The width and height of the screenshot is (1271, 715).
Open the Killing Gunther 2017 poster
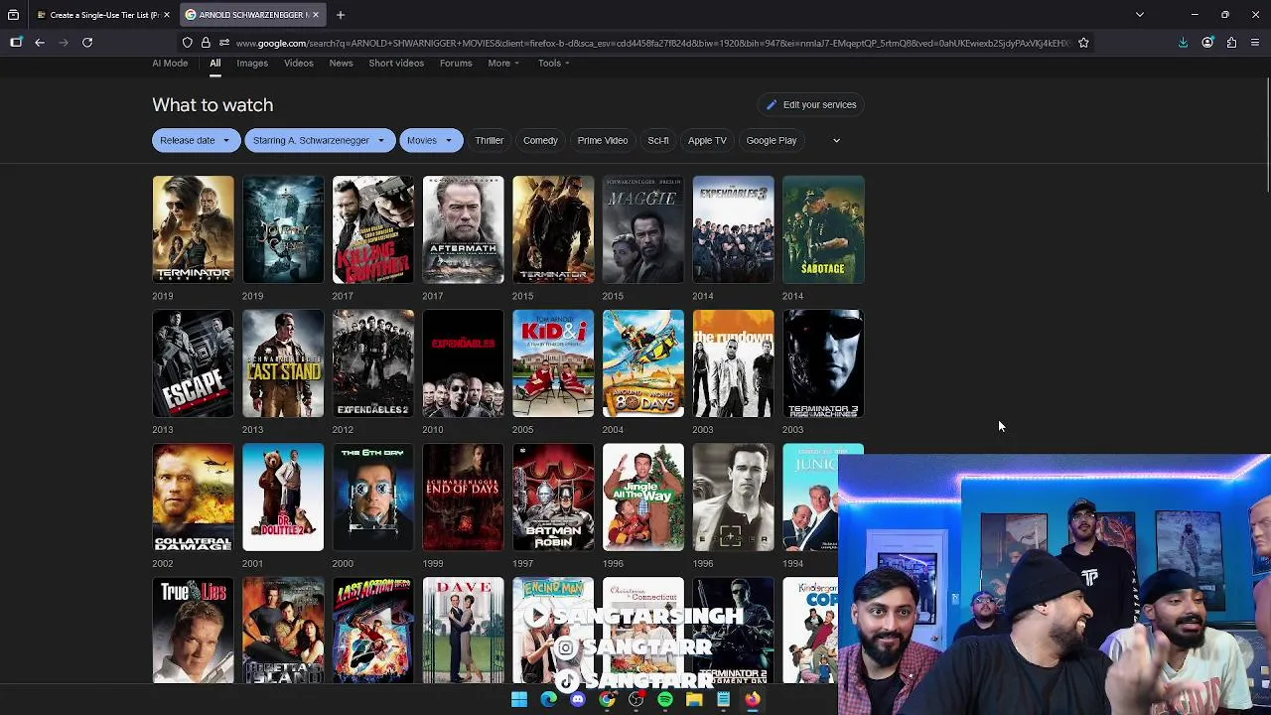pos(373,229)
